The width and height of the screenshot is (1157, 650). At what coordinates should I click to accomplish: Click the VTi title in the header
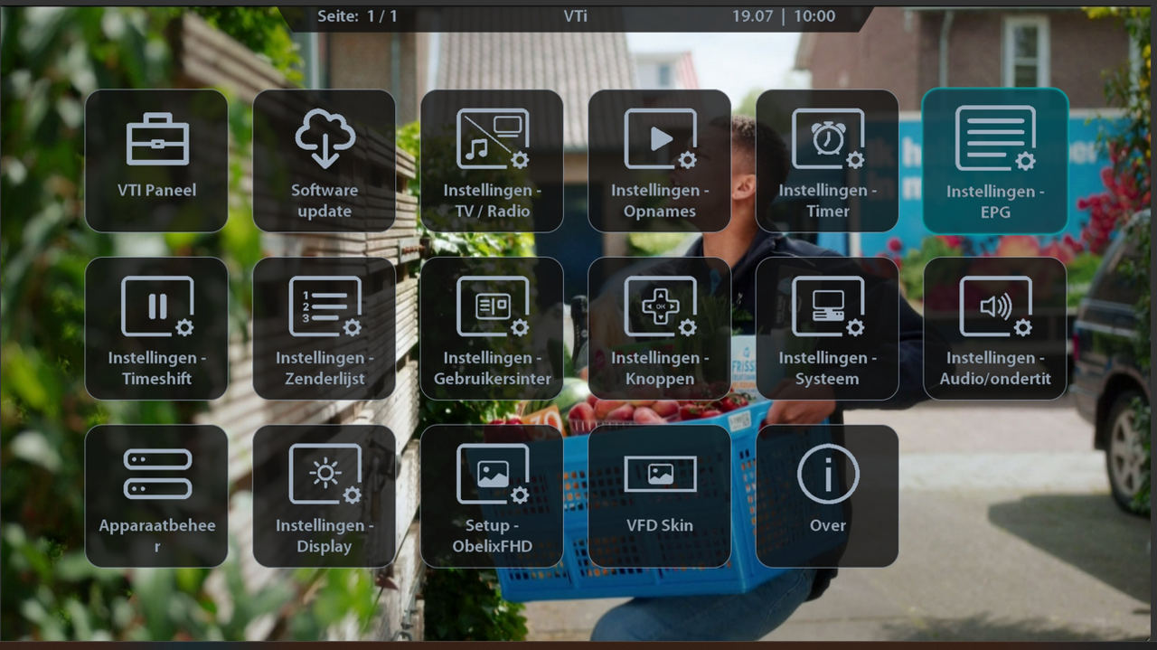point(577,15)
